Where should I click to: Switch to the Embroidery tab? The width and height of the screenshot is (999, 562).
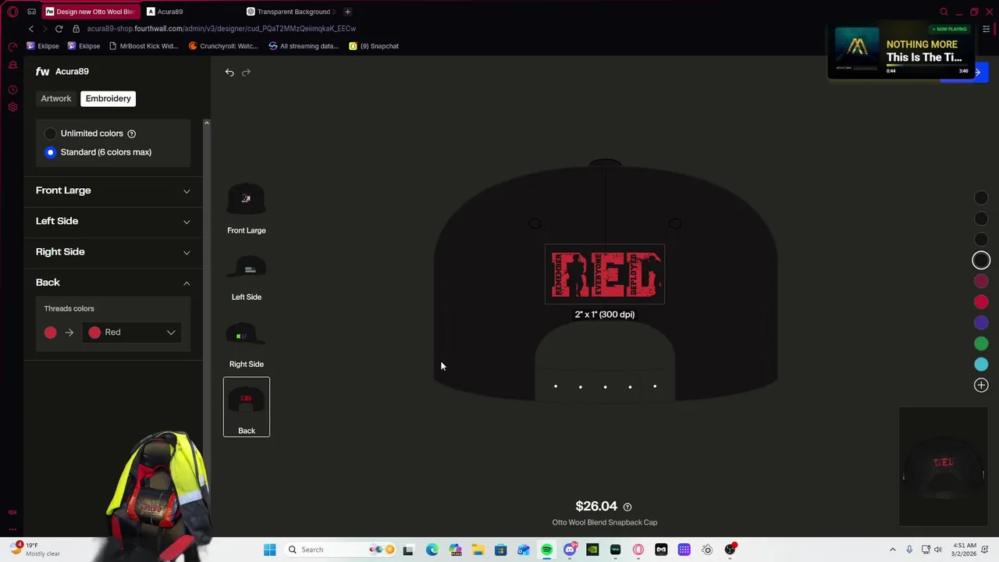click(x=108, y=98)
